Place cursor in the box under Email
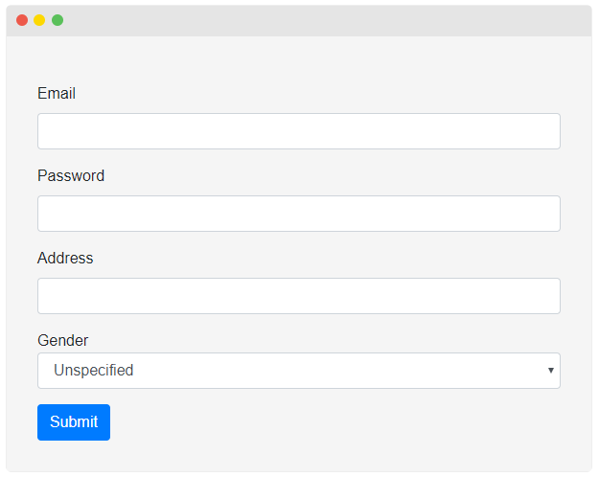This screenshot has width=599, height=477. point(298,131)
